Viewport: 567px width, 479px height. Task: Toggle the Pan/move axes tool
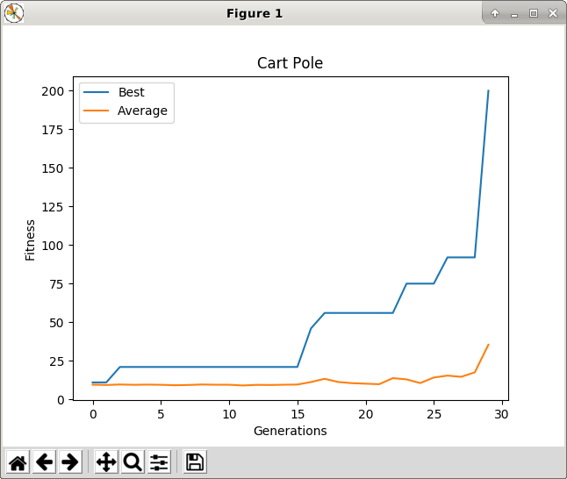[106, 461]
